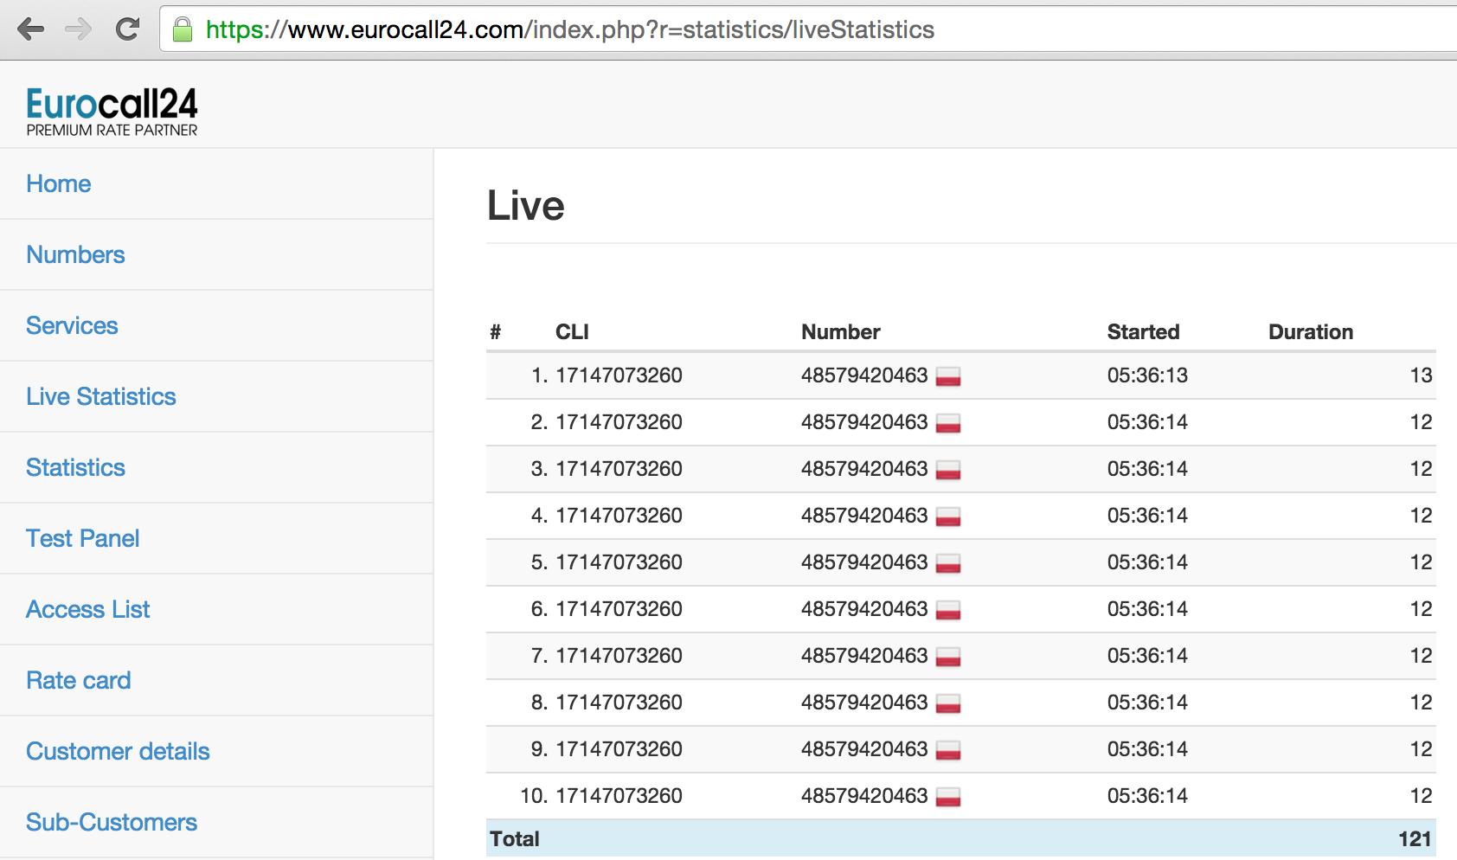Screen dimensions: 1457x860
Task: Click the Eurocall24 logo
Action: tap(112, 112)
